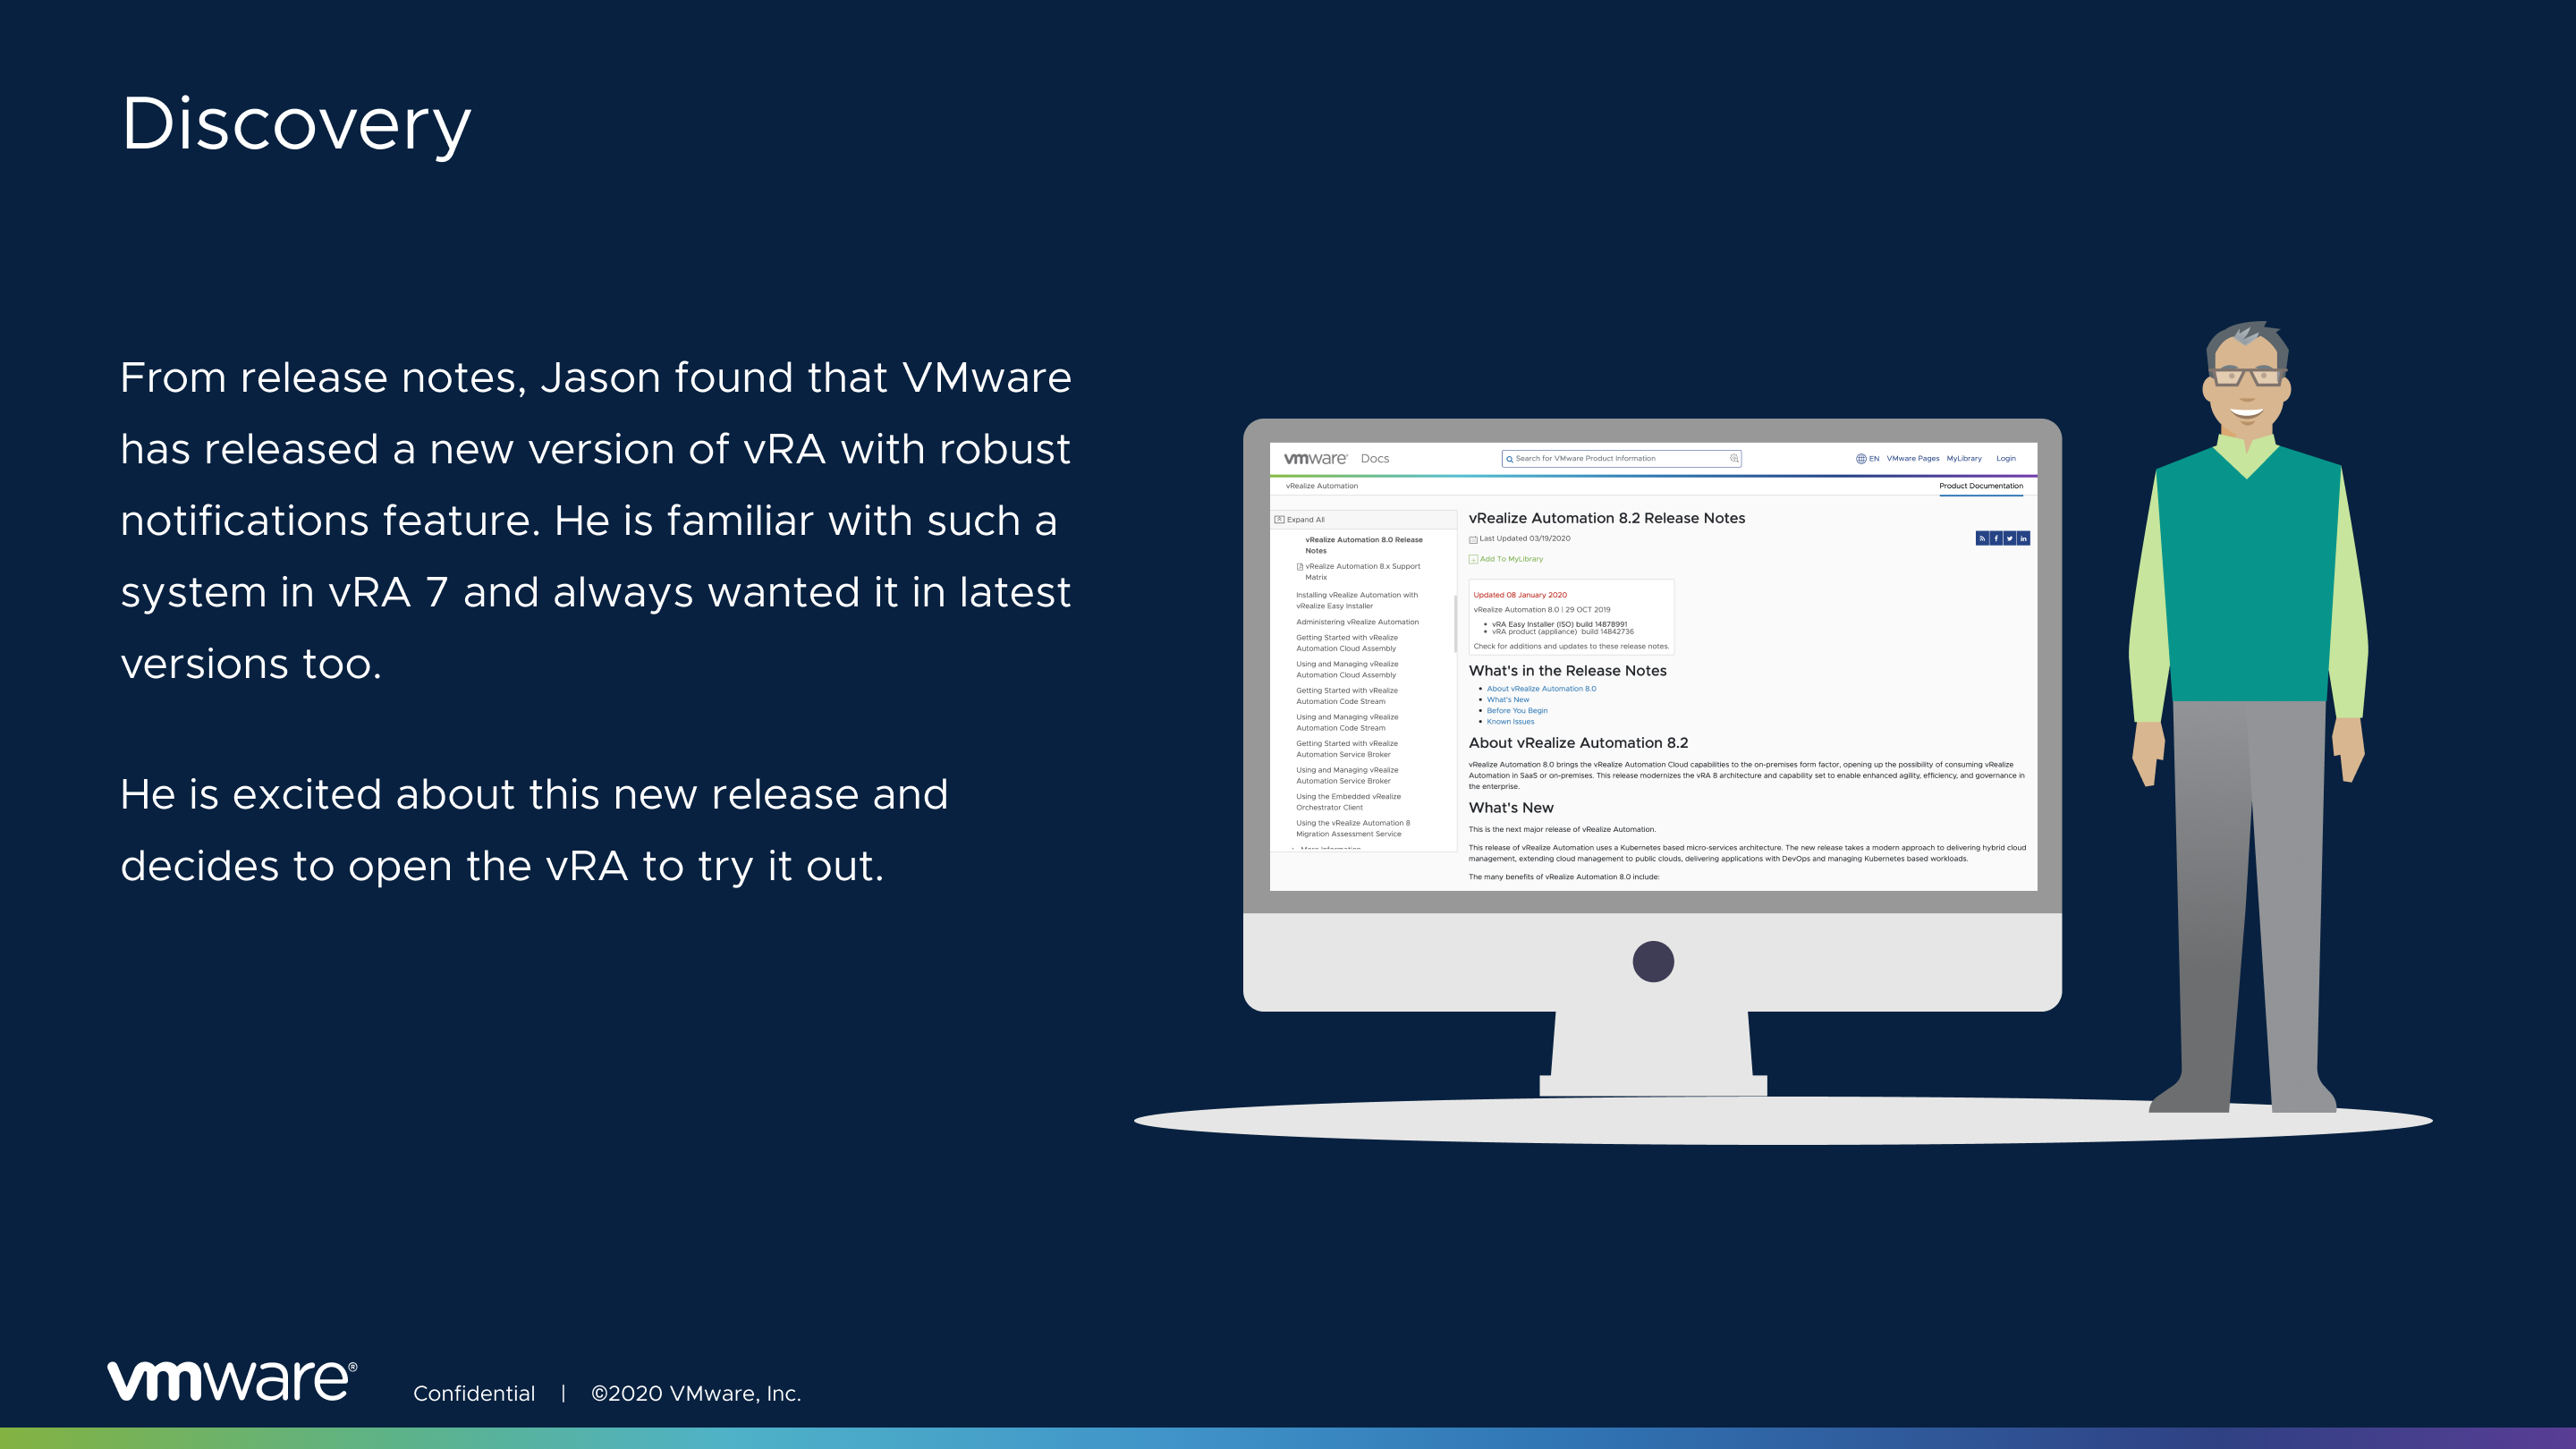Click the Jason character illustration
The image size is (2576, 1449).
click(x=2248, y=717)
